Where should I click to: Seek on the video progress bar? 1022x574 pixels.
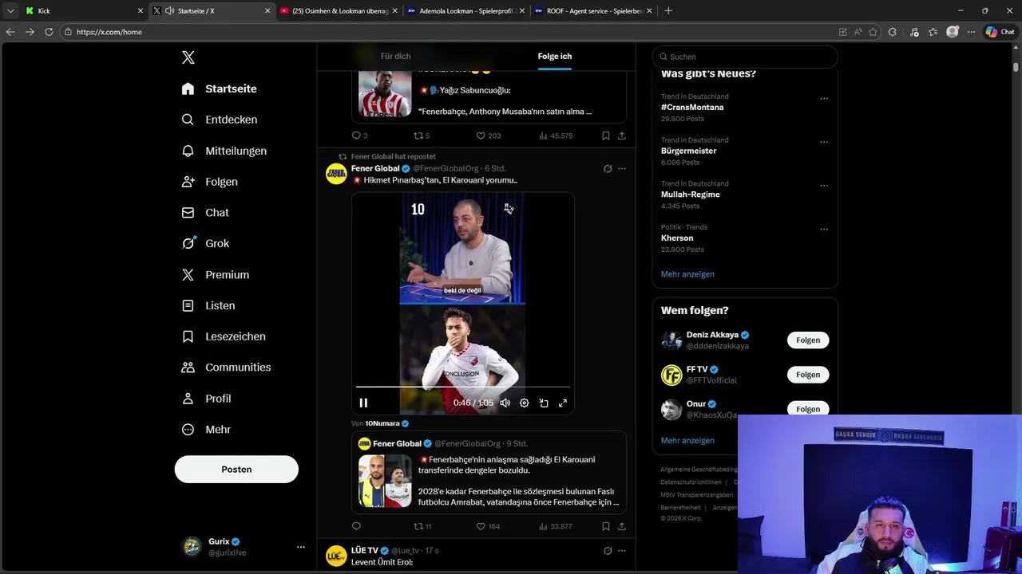463,387
